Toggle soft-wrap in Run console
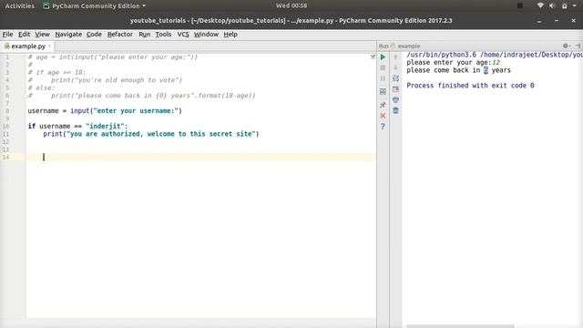The height and width of the screenshot is (328, 583). (395, 78)
